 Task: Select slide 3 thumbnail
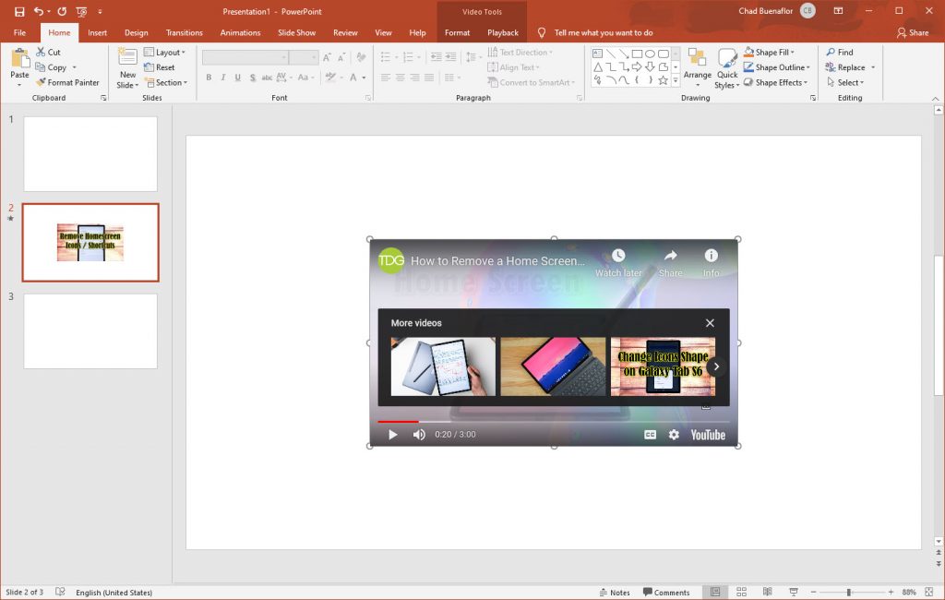90,331
